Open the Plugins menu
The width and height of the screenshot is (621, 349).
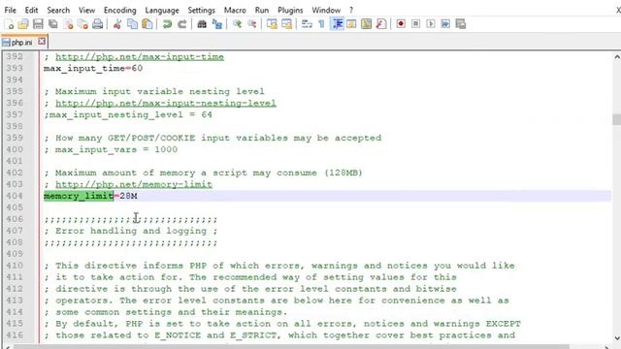click(x=290, y=10)
